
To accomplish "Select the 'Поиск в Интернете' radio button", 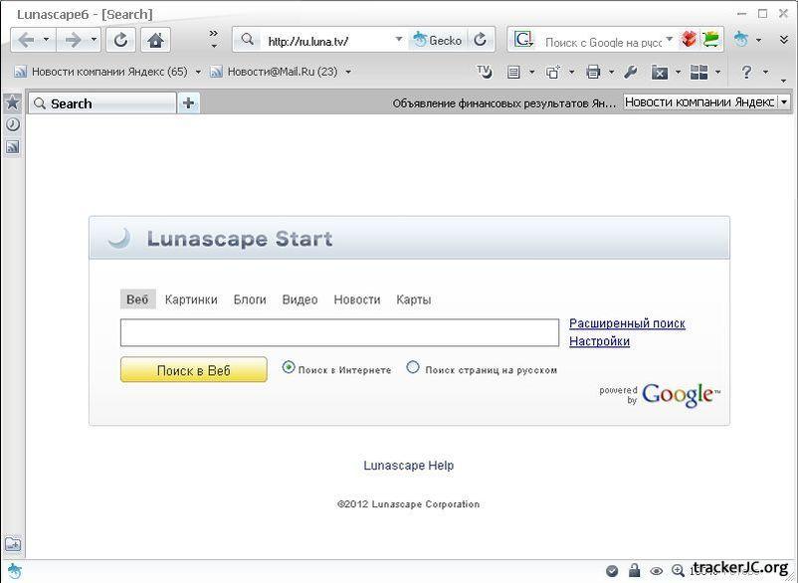I will click(289, 367).
